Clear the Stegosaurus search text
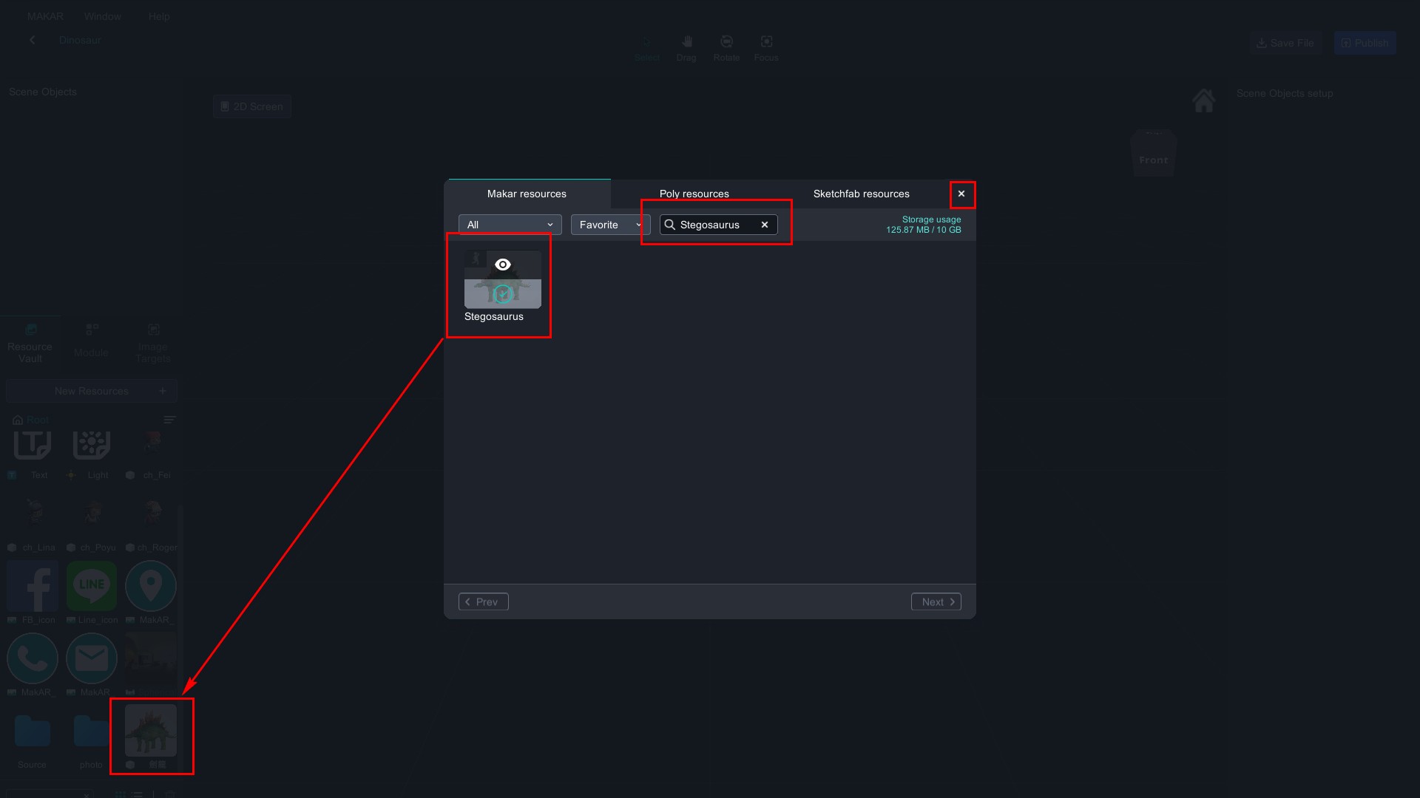 (765, 225)
